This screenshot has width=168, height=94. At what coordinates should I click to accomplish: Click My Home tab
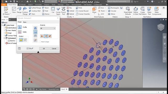tap(43, 89)
